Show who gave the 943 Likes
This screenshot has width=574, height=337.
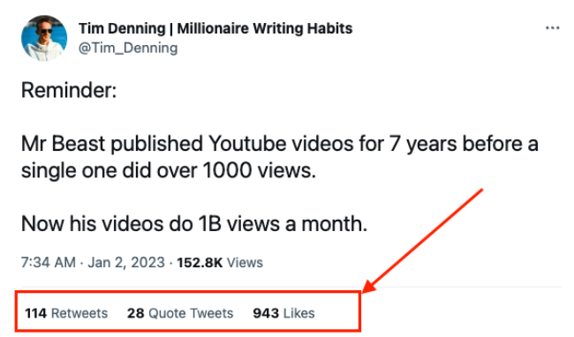click(283, 313)
